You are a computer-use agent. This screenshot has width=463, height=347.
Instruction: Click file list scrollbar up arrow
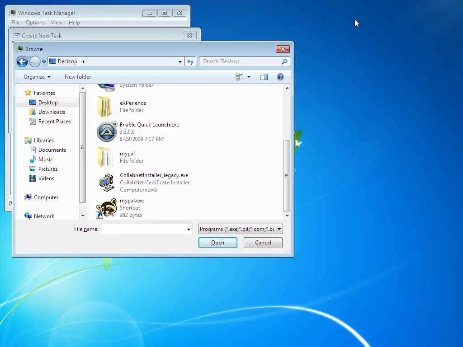(x=287, y=88)
